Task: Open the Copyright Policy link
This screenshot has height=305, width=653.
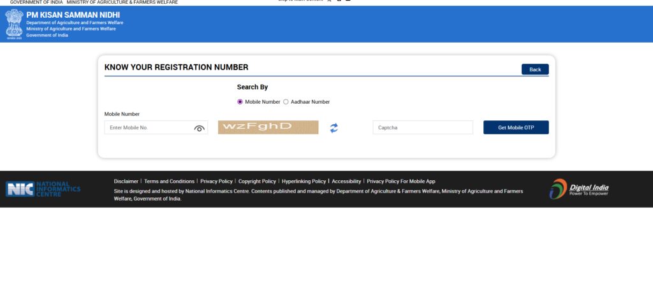Action: point(257,181)
